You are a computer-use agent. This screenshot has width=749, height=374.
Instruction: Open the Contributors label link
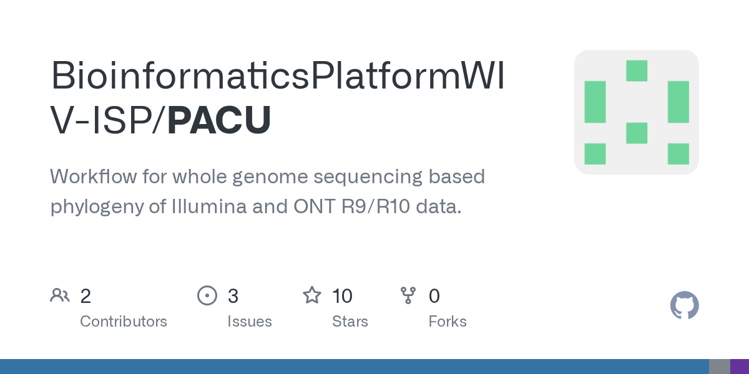click(x=124, y=322)
